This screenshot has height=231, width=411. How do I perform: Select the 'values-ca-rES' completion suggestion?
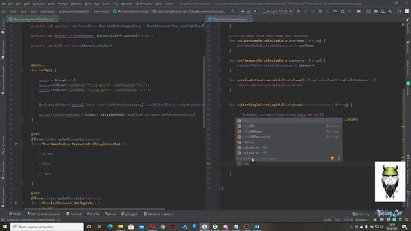click(288, 148)
